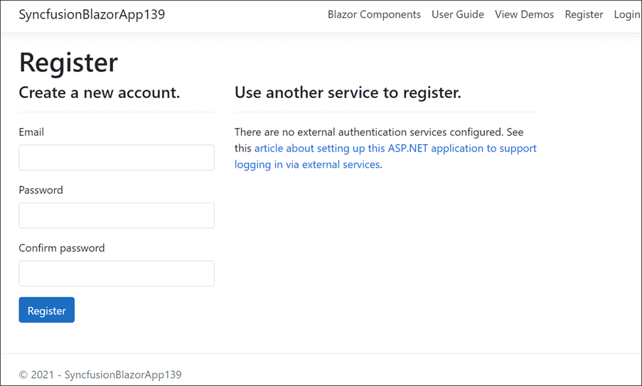The height and width of the screenshot is (386, 642).
Task: Click 'Use another service to register.' heading
Action: (x=348, y=92)
